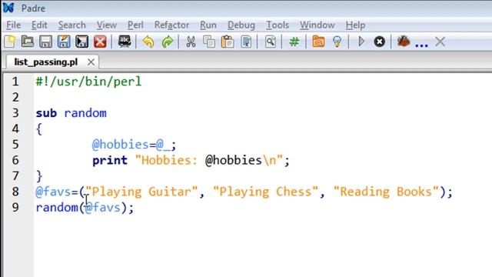The image size is (492, 277).
Task: Click "@hobbies=@_;" on line 5
Action: tap(134, 145)
